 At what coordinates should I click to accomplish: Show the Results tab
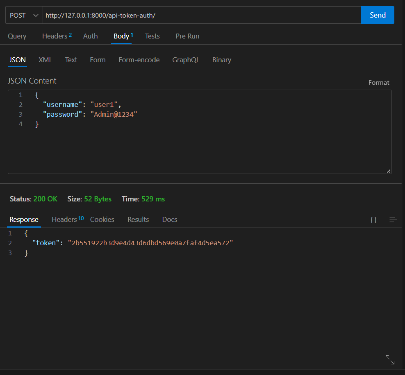(x=138, y=219)
